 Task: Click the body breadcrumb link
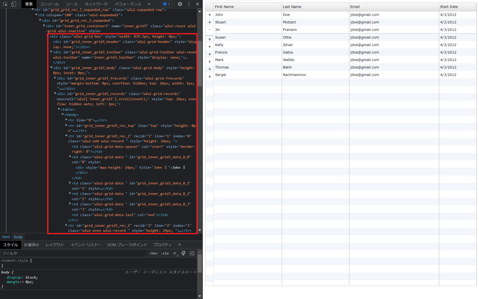coord(18,237)
